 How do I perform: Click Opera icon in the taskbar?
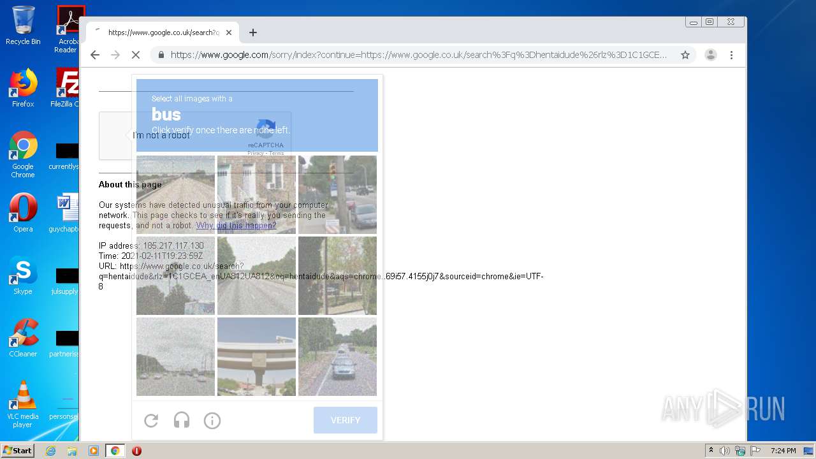coord(136,451)
